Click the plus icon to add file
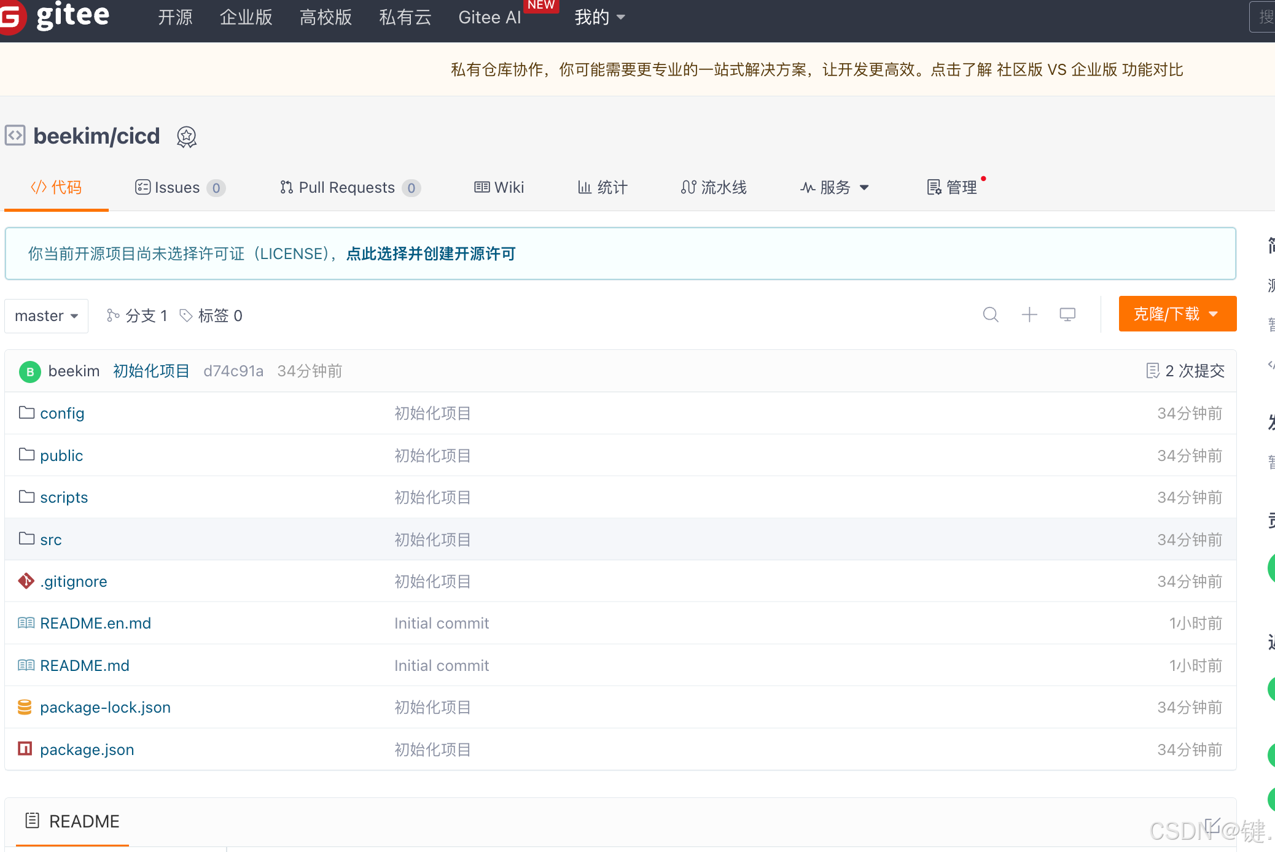The height and width of the screenshot is (852, 1275). (x=1029, y=315)
